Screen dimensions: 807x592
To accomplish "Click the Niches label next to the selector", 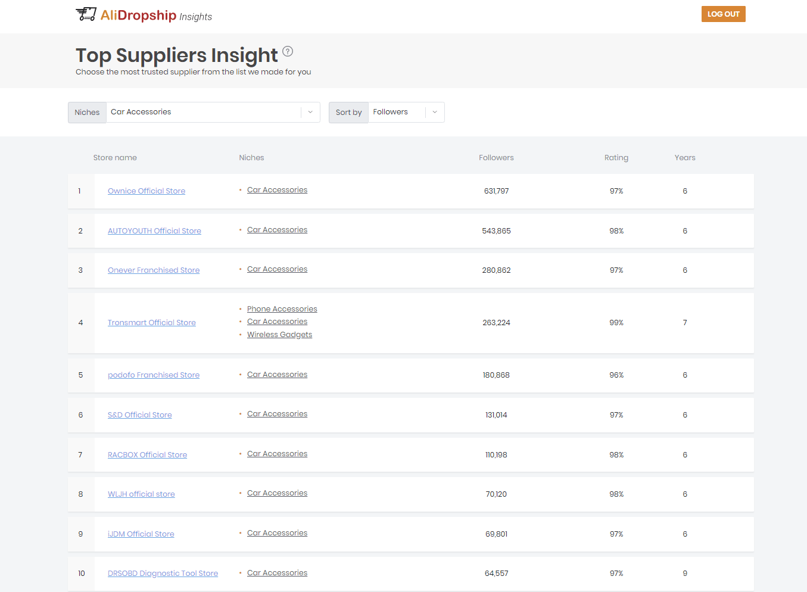I will [86, 112].
